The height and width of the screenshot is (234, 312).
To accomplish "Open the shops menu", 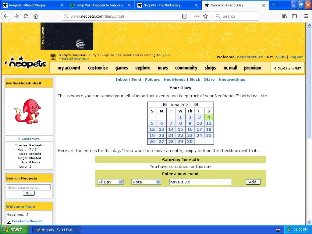I will pos(210,68).
